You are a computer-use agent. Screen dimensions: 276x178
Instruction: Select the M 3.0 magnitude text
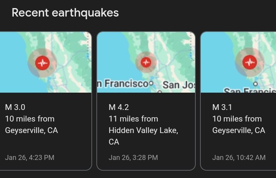[15, 107]
